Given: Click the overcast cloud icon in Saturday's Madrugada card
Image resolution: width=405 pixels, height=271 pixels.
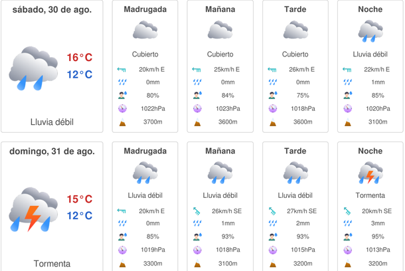Looking at the screenshot, I should click(x=145, y=31).
